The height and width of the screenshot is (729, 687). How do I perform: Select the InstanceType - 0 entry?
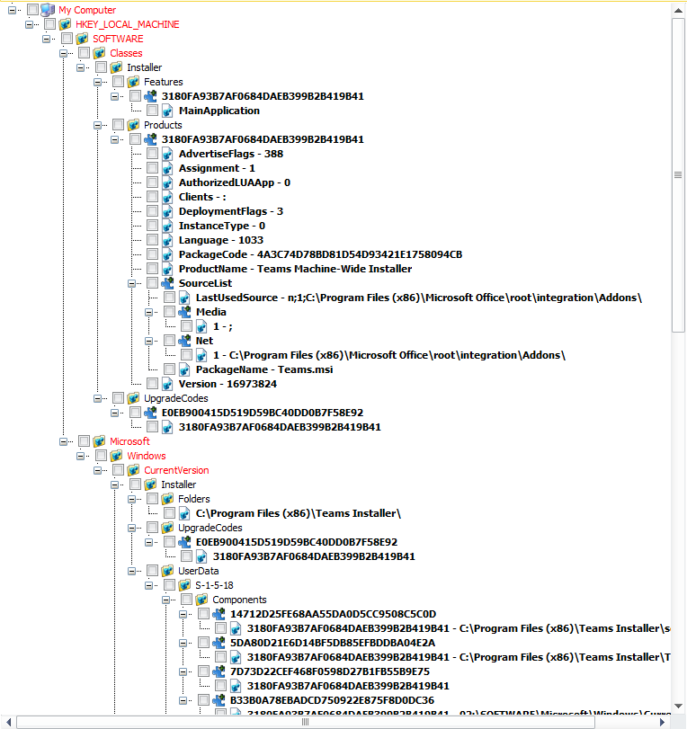[222, 226]
